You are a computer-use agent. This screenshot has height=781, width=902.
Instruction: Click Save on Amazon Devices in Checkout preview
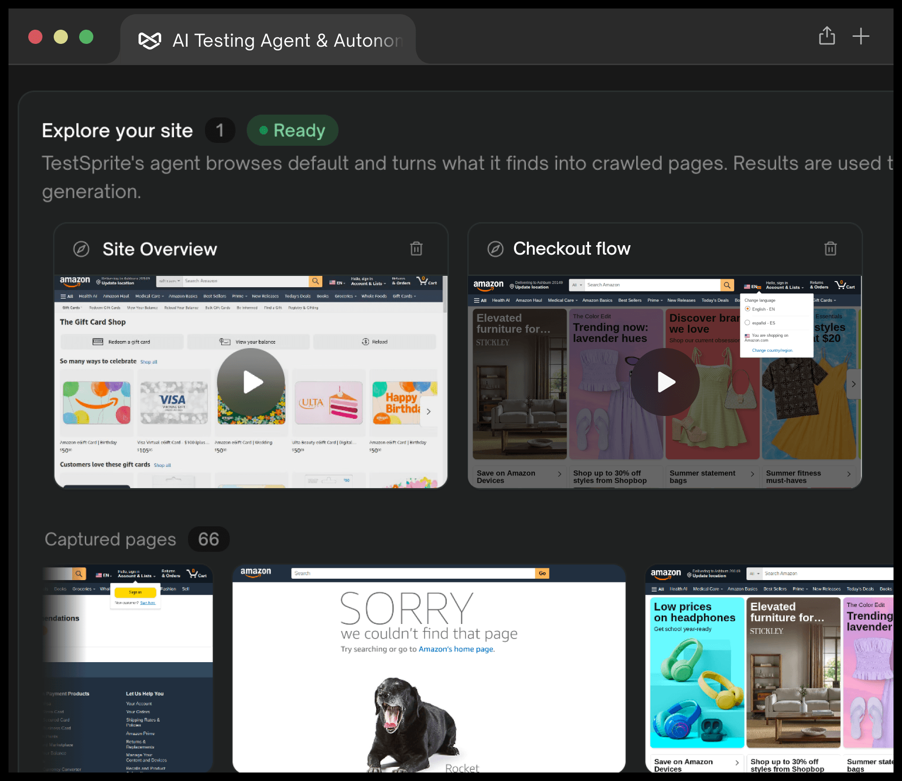519,477
